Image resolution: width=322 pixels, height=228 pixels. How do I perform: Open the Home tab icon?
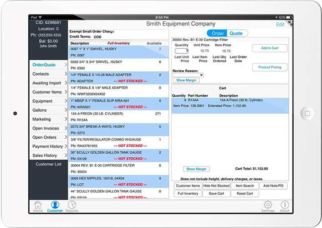[x=38, y=207]
